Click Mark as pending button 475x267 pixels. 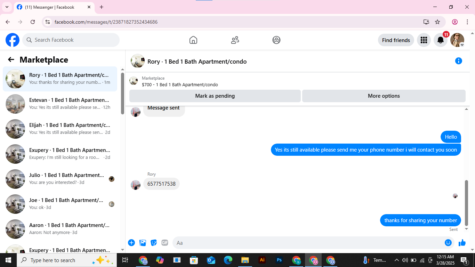click(x=215, y=96)
